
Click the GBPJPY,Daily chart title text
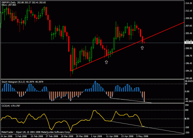click(x=9, y=2)
